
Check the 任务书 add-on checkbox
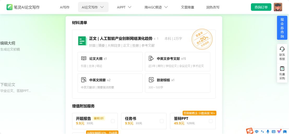tap(162, 121)
